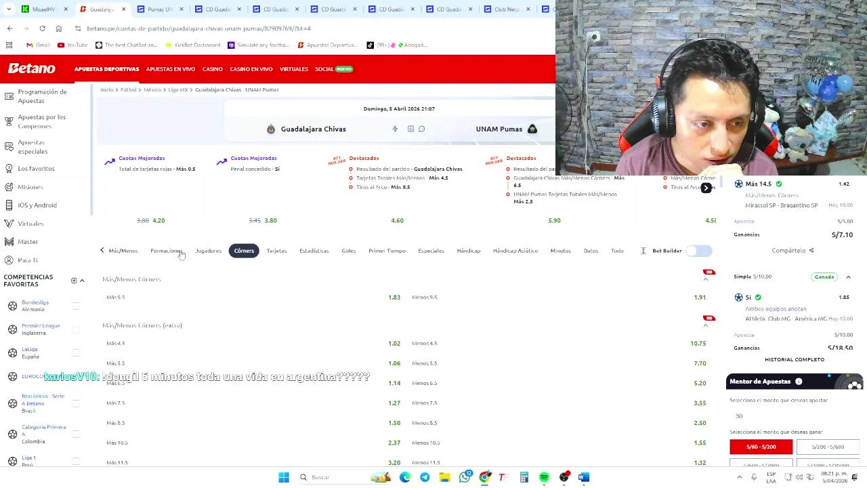Bet on Menos 7.5 corners at 3.55
867x488 pixels.
click(558, 403)
